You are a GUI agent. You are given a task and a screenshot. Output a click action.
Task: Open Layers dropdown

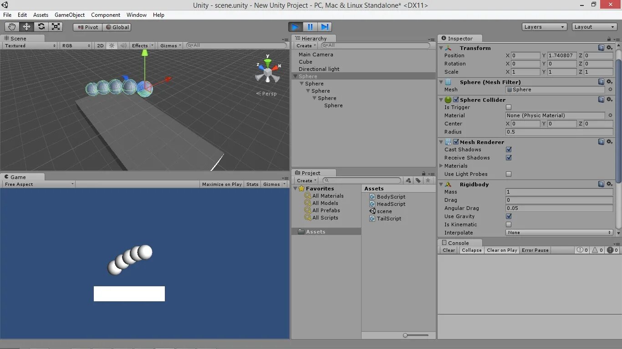pyautogui.click(x=545, y=27)
